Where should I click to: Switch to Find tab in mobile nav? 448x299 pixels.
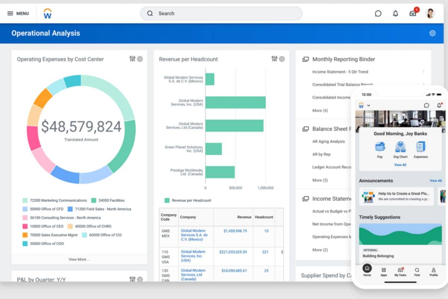coord(417,272)
